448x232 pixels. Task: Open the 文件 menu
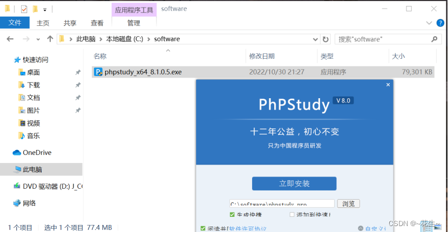pyautogui.click(x=15, y=23)
